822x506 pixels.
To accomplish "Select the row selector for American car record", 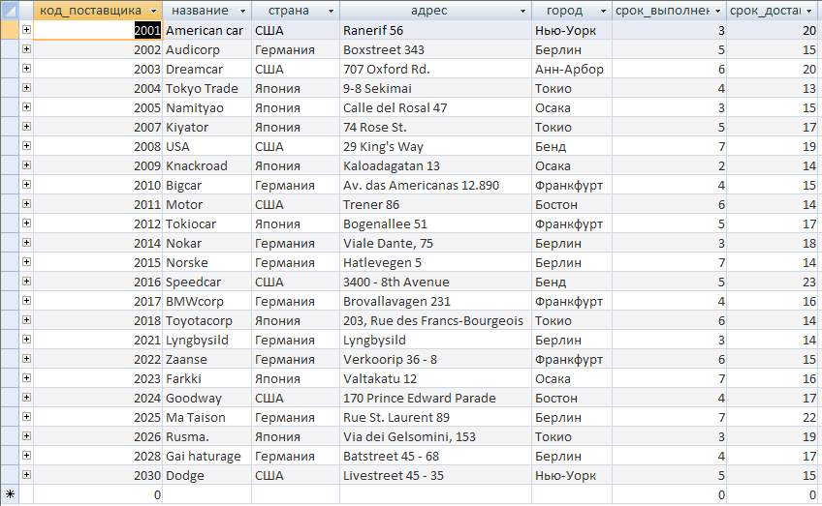I will (x=10, y=30).
